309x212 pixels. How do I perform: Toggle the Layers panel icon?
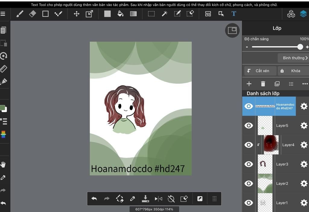pyautogui.click(x=304, y=14)
